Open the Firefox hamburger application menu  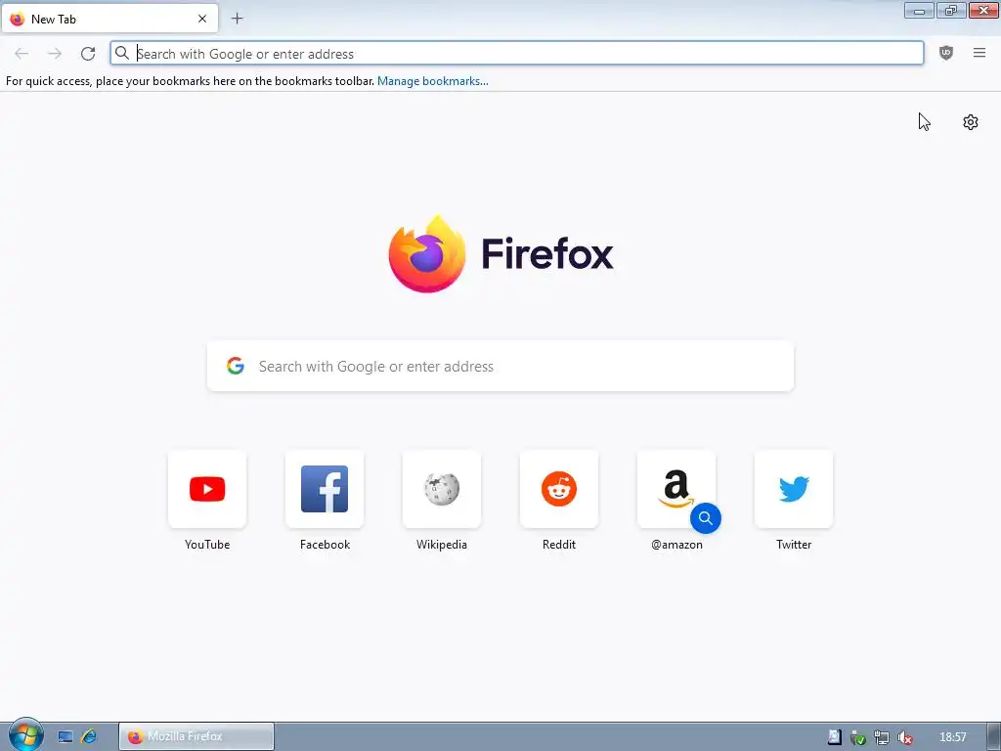[x=979, y=54]
